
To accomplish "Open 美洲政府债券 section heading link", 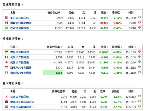I will click(13, 4).
